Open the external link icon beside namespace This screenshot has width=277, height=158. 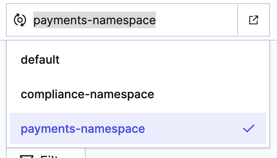(254, 20)
